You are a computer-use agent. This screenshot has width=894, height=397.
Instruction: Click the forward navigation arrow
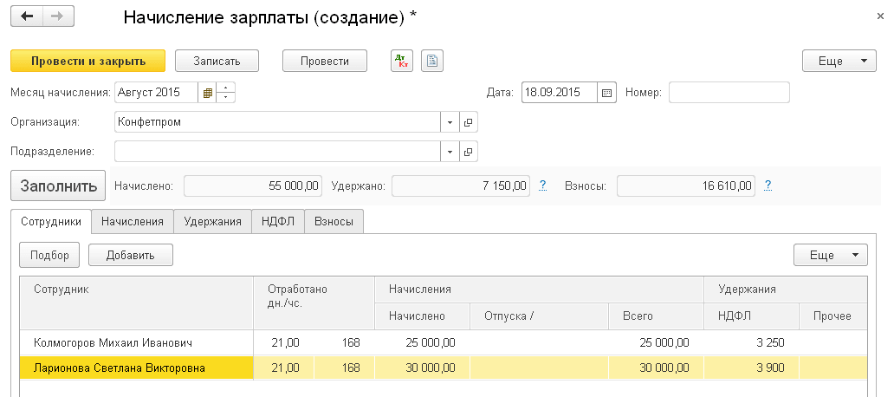57,16
